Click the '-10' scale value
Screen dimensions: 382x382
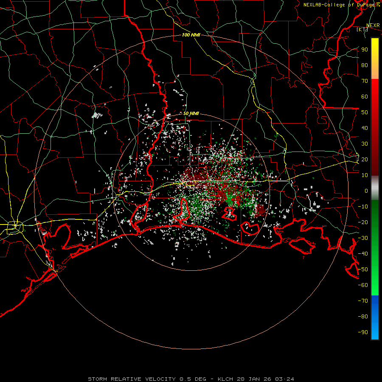[363, 207]
